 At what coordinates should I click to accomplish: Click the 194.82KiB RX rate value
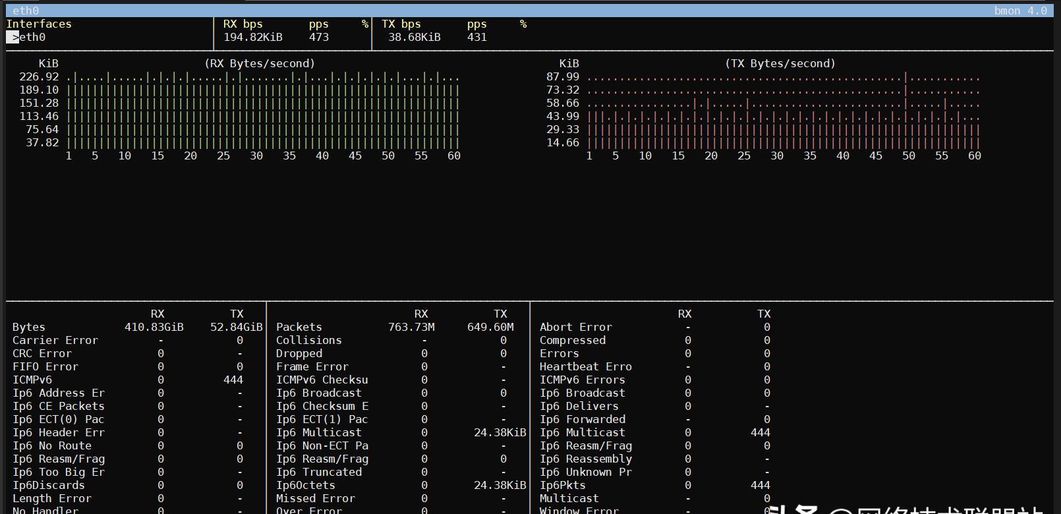pos(253,38)
